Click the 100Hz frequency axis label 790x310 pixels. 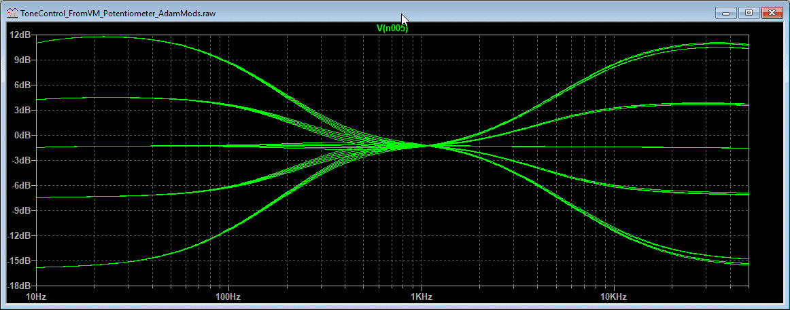coord(228,297)
